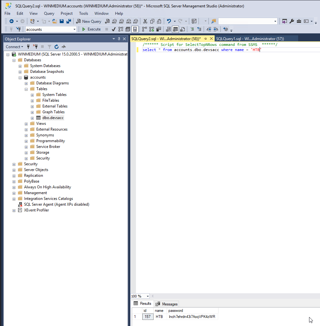The image size is (320, 326).
Task: Click the Cut scissors icon
Action: (145, 21)
